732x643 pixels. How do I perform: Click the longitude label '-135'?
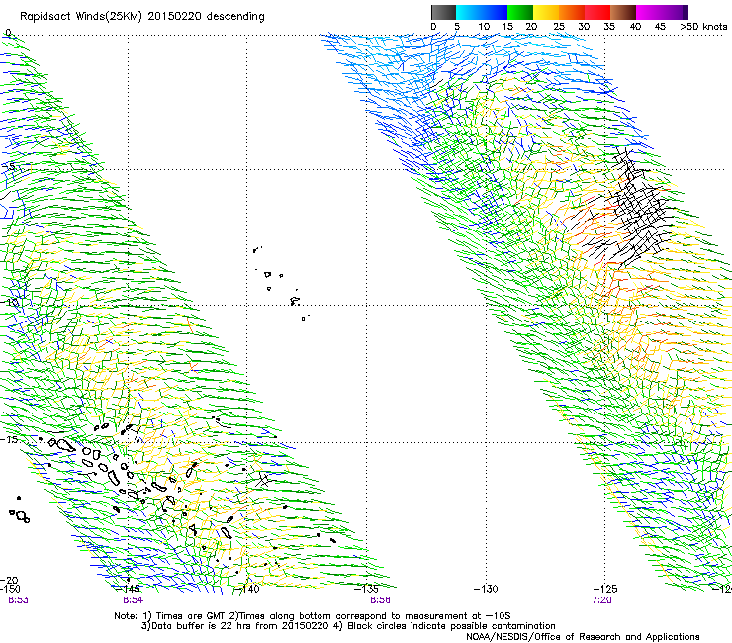pyautogui.click(x=366, y=589)
